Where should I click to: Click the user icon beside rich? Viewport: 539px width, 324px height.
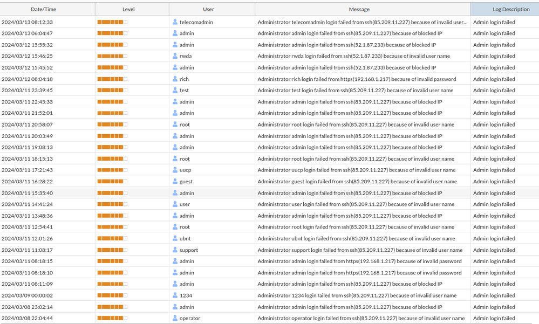click(x=175, y=79)
